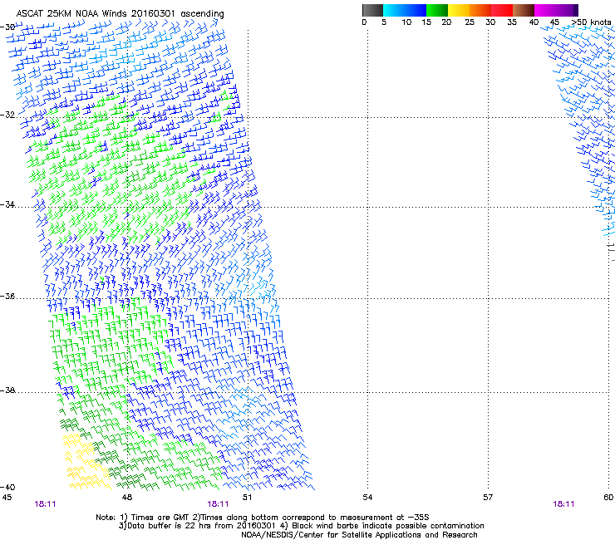Click the '20' legend scale label

[x=446, y=22]
